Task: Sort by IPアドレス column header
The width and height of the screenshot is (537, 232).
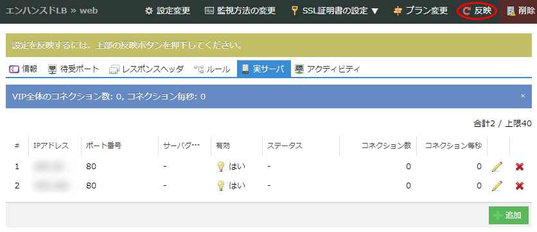Action: [51, 145]
